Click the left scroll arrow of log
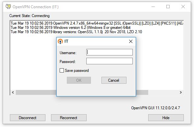Image resolution: width=194 pixels, height=127 pixels. (x=13, y=92)
